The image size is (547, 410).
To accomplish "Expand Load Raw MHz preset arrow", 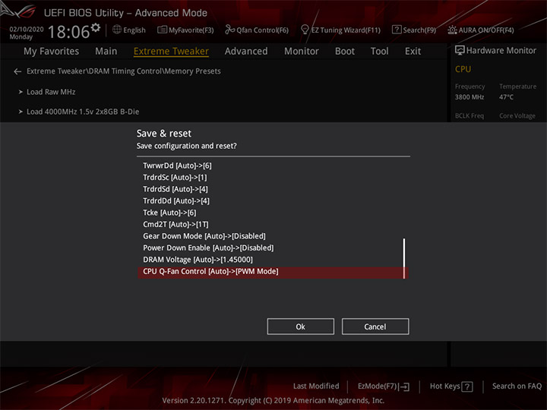I will (21, 92).
